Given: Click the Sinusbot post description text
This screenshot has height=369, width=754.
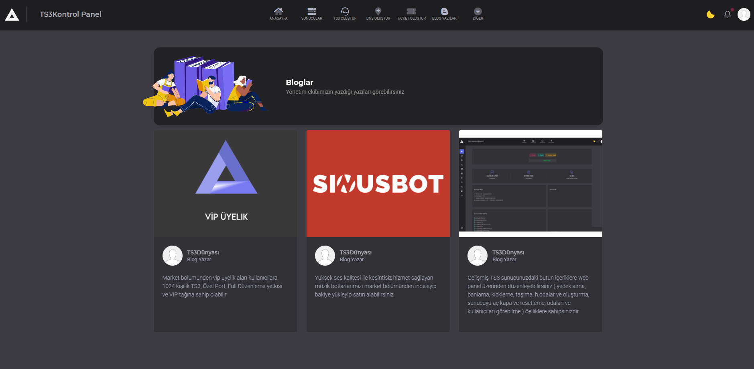Looking at the screenshot, I should [x=375, y=286].
